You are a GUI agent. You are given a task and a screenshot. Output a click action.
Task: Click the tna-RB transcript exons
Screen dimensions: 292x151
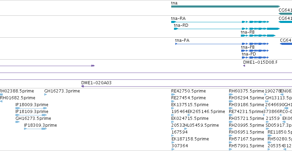point(258,36)
